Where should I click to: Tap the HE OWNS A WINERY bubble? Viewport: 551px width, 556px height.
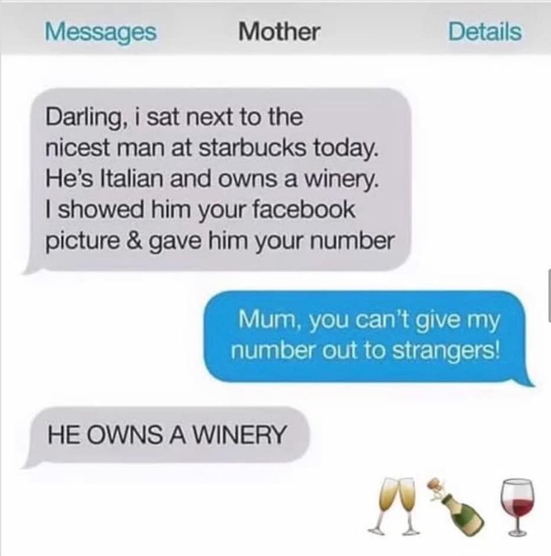(167, 435)
